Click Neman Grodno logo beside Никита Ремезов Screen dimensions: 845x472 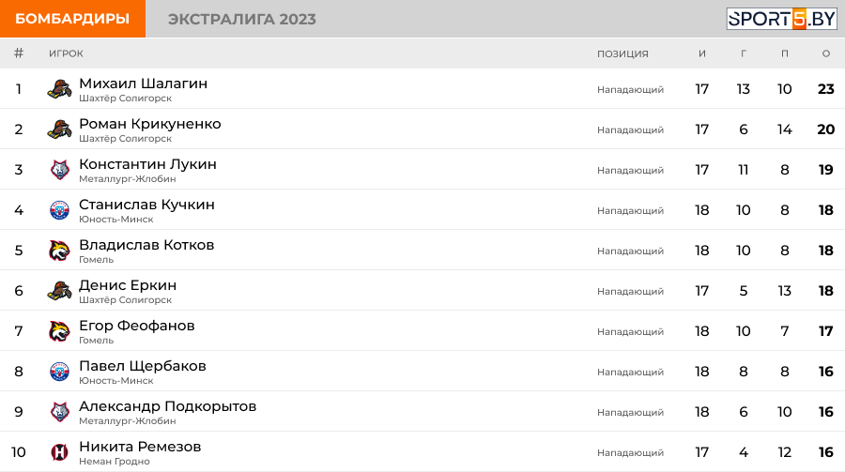(x=60, y=453)
